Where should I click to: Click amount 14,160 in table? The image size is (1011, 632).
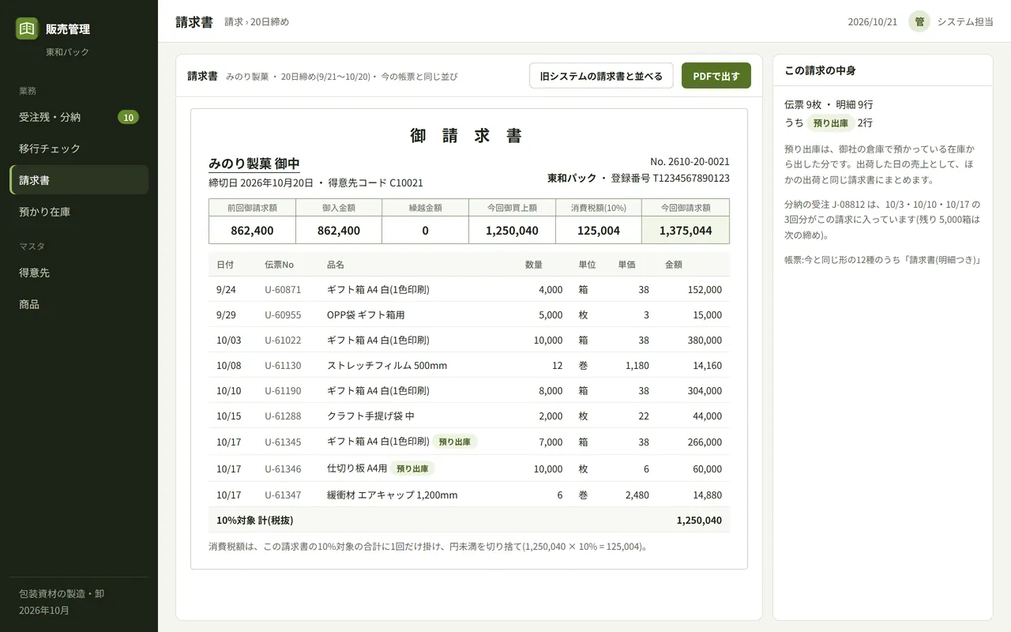pyautogui.click(x=707, y=366)
